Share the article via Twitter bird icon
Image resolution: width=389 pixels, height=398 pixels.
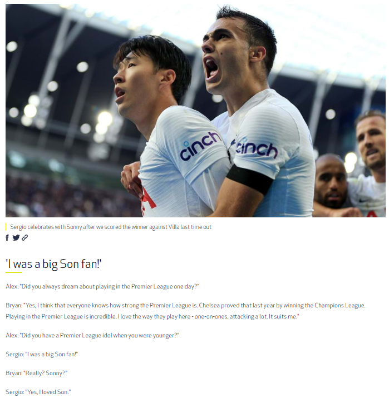(16, 238)
